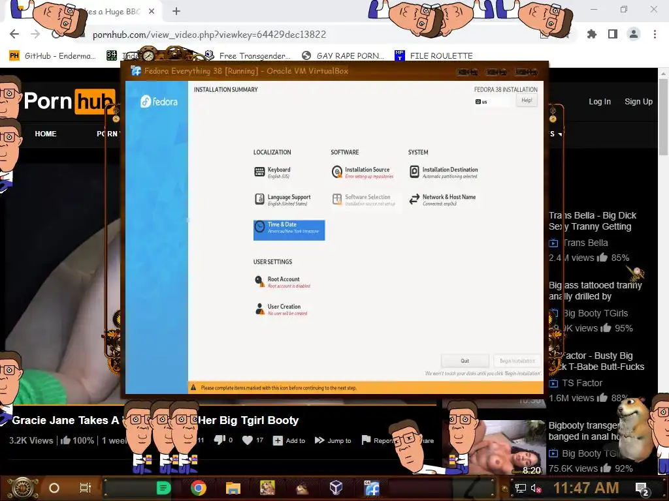Open Task View on the taskbar
669x501 pixels.
[x=86, y=488]
